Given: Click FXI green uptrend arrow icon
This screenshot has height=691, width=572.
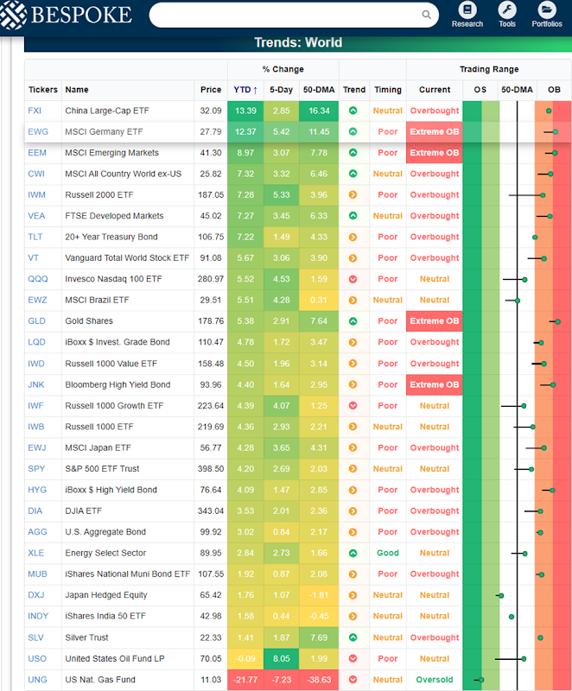Looking at the screenshot, I should (x=353, y=111).
